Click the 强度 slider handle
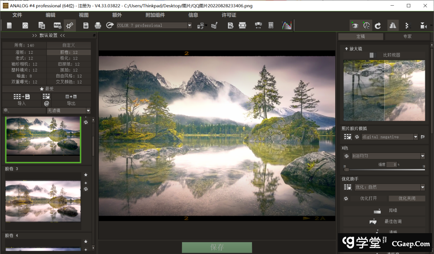 (346, 169)
